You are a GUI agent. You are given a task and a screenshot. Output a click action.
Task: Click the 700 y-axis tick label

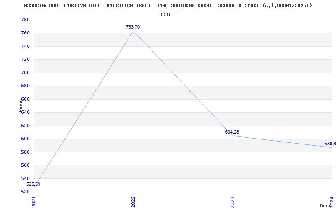point(25,73)
